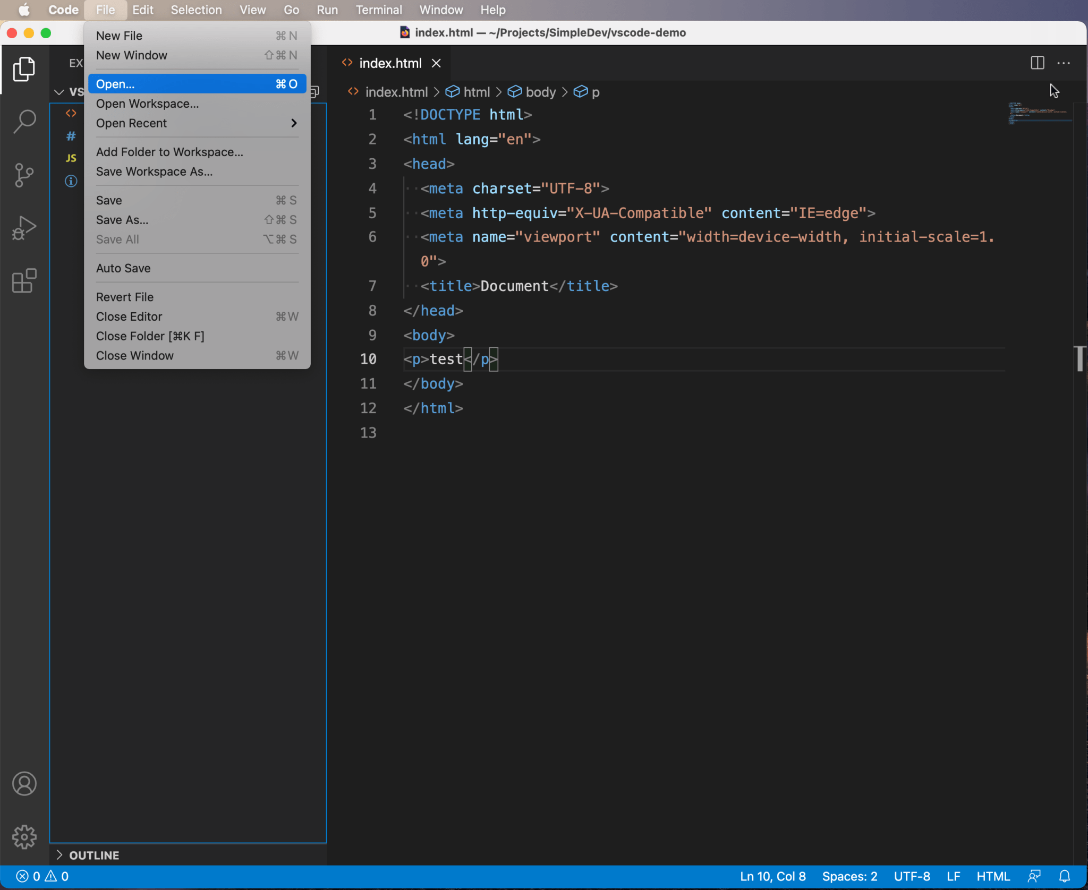Open the Run and Debug panel
Screen dimensions: 1088x890
point(24,228)
